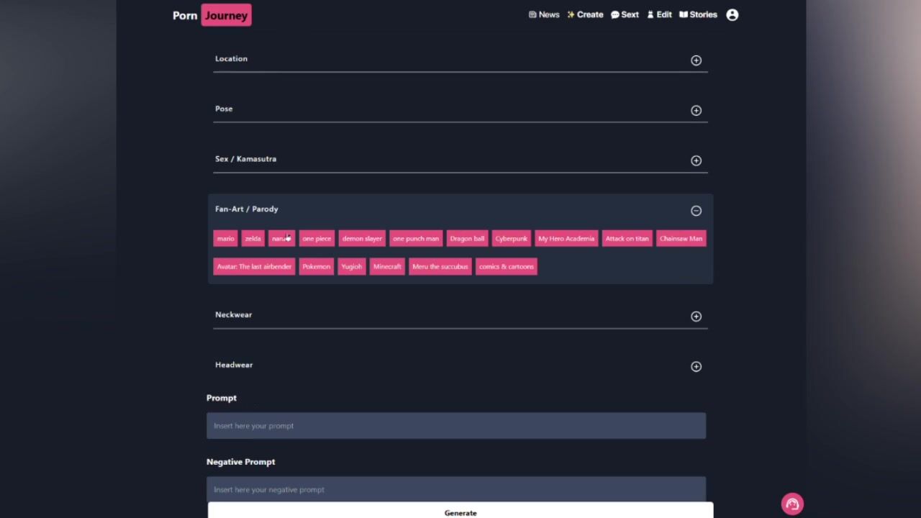Open the Location section header
This screenshot has height=518, width=921.
pyautogui.click(x=231, y=59)
